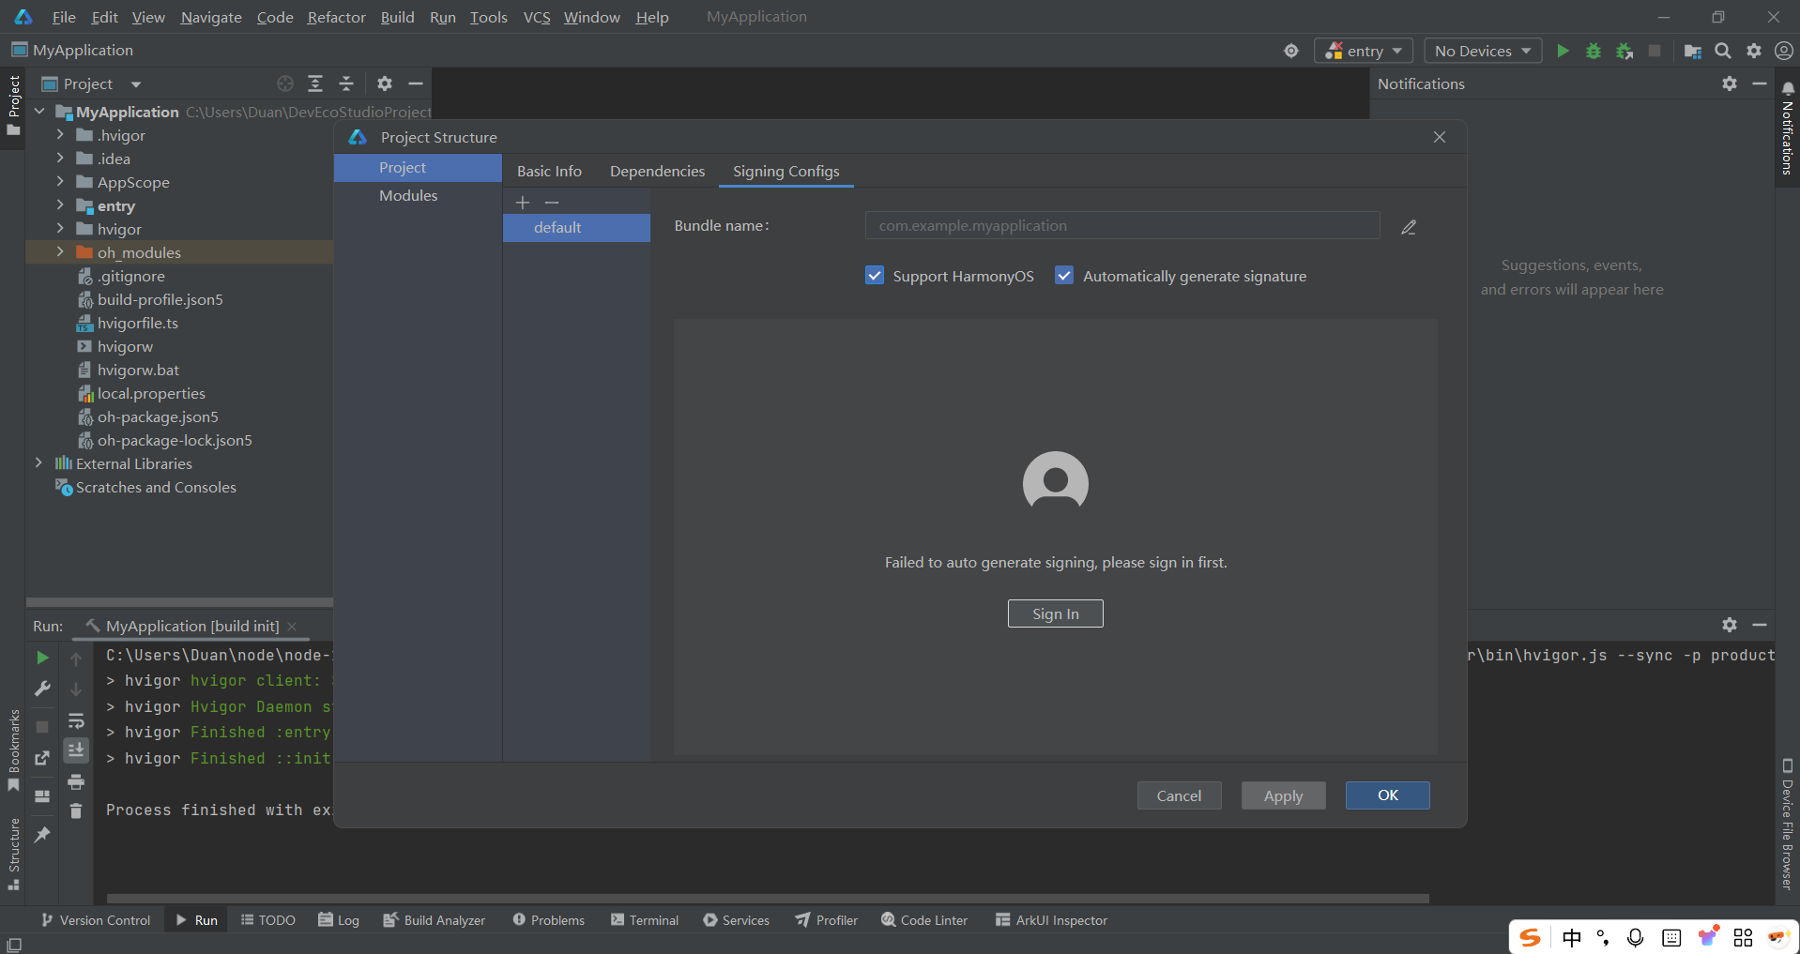Switch to the Dependencies tab
1800x954 pixels.
coord(657,171)
